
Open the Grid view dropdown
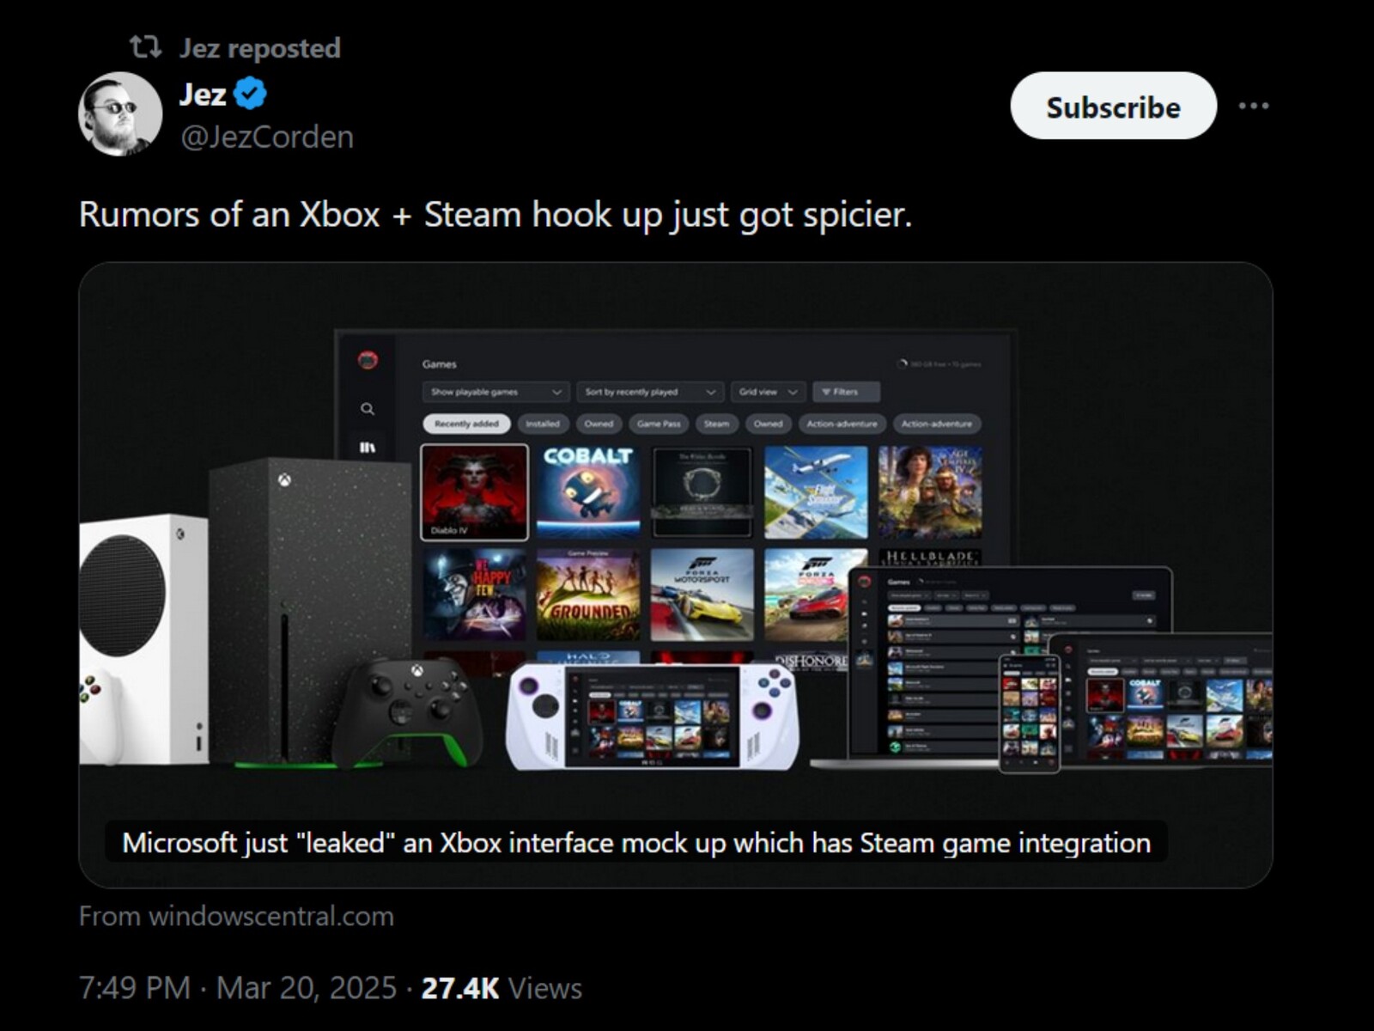point(769,392)
